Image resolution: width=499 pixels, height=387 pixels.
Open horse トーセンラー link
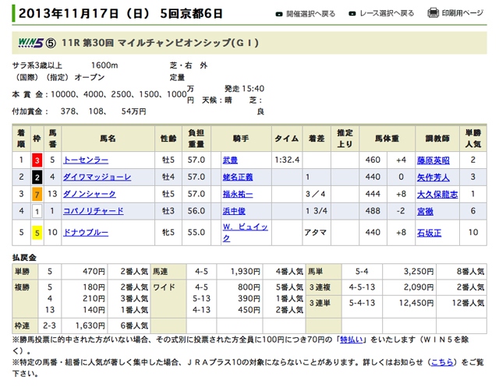point(86,160)
